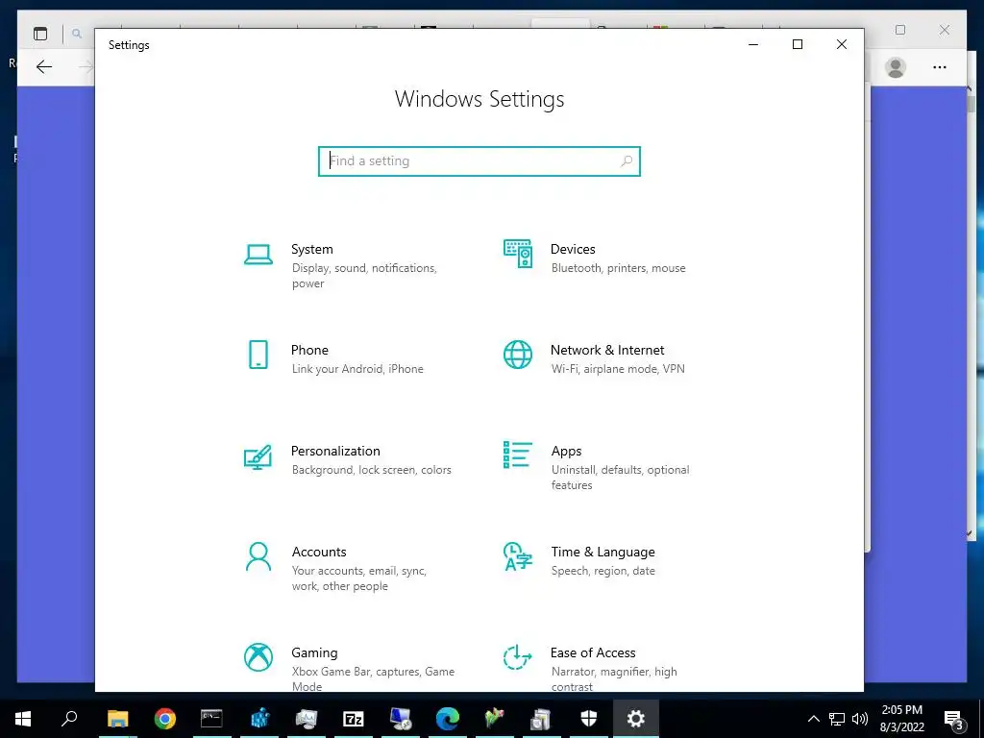
Task: Open the green arrows app on the taskbar
Action: [x=495, y=719]
